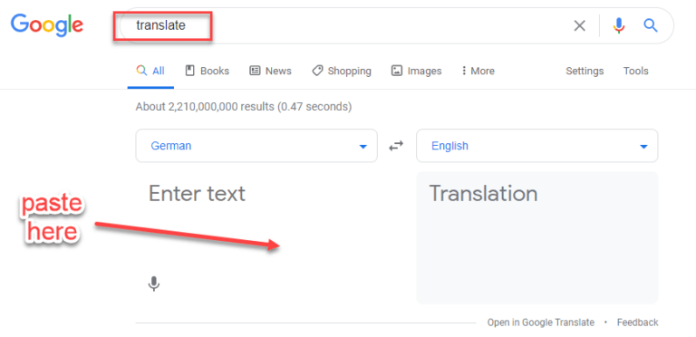The height and width of the screenshot is (337, 696).
Task: Click the Google logo
Action: point(47,25)
